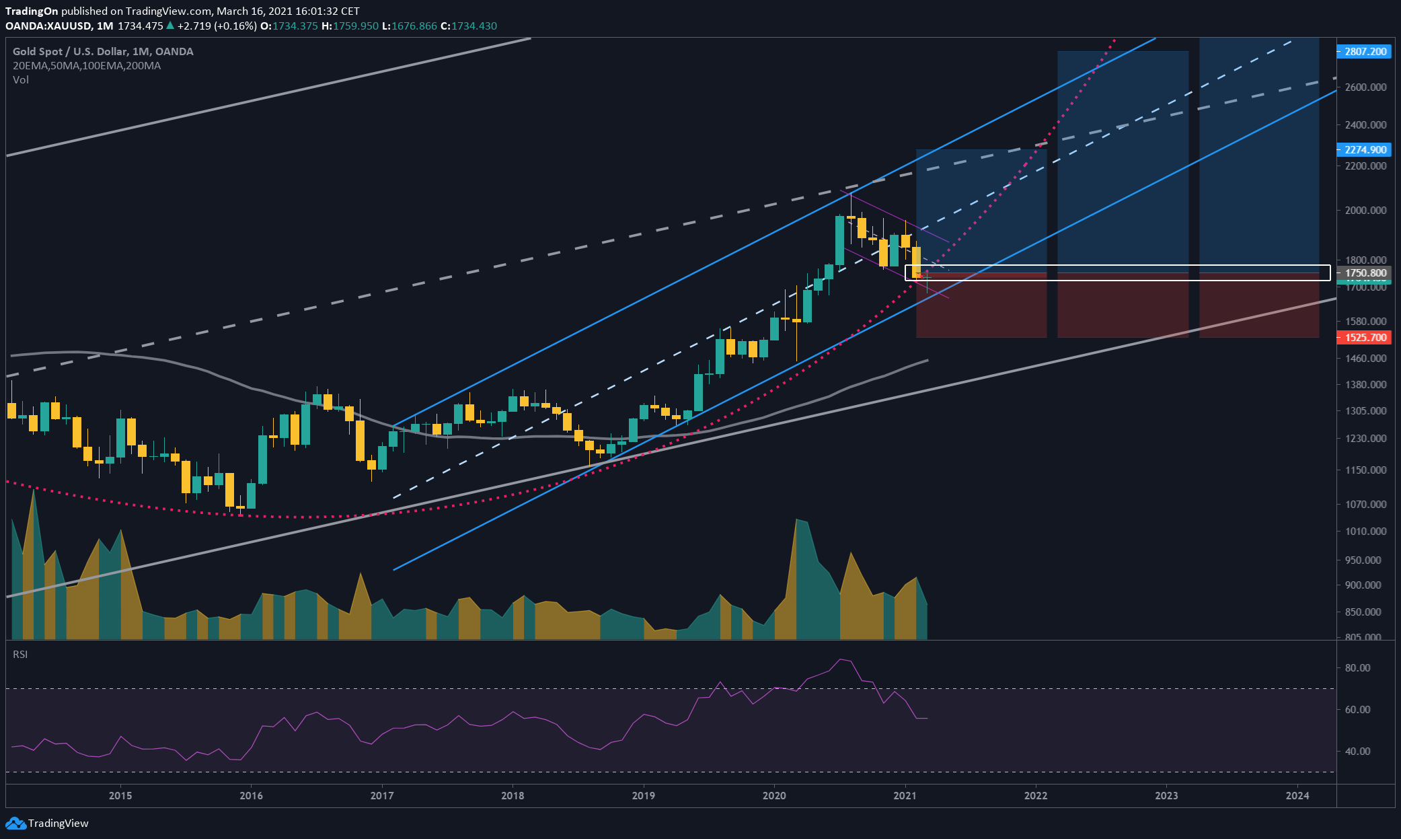Click the TradingOn author name
1401x839 pixels.
point(32,11)
